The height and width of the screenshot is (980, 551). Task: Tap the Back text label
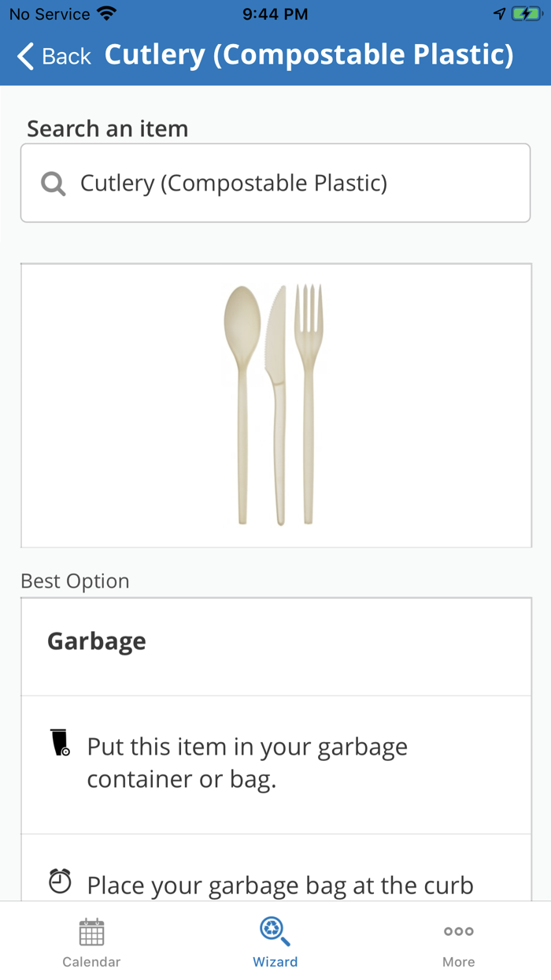tap(66, 56)
